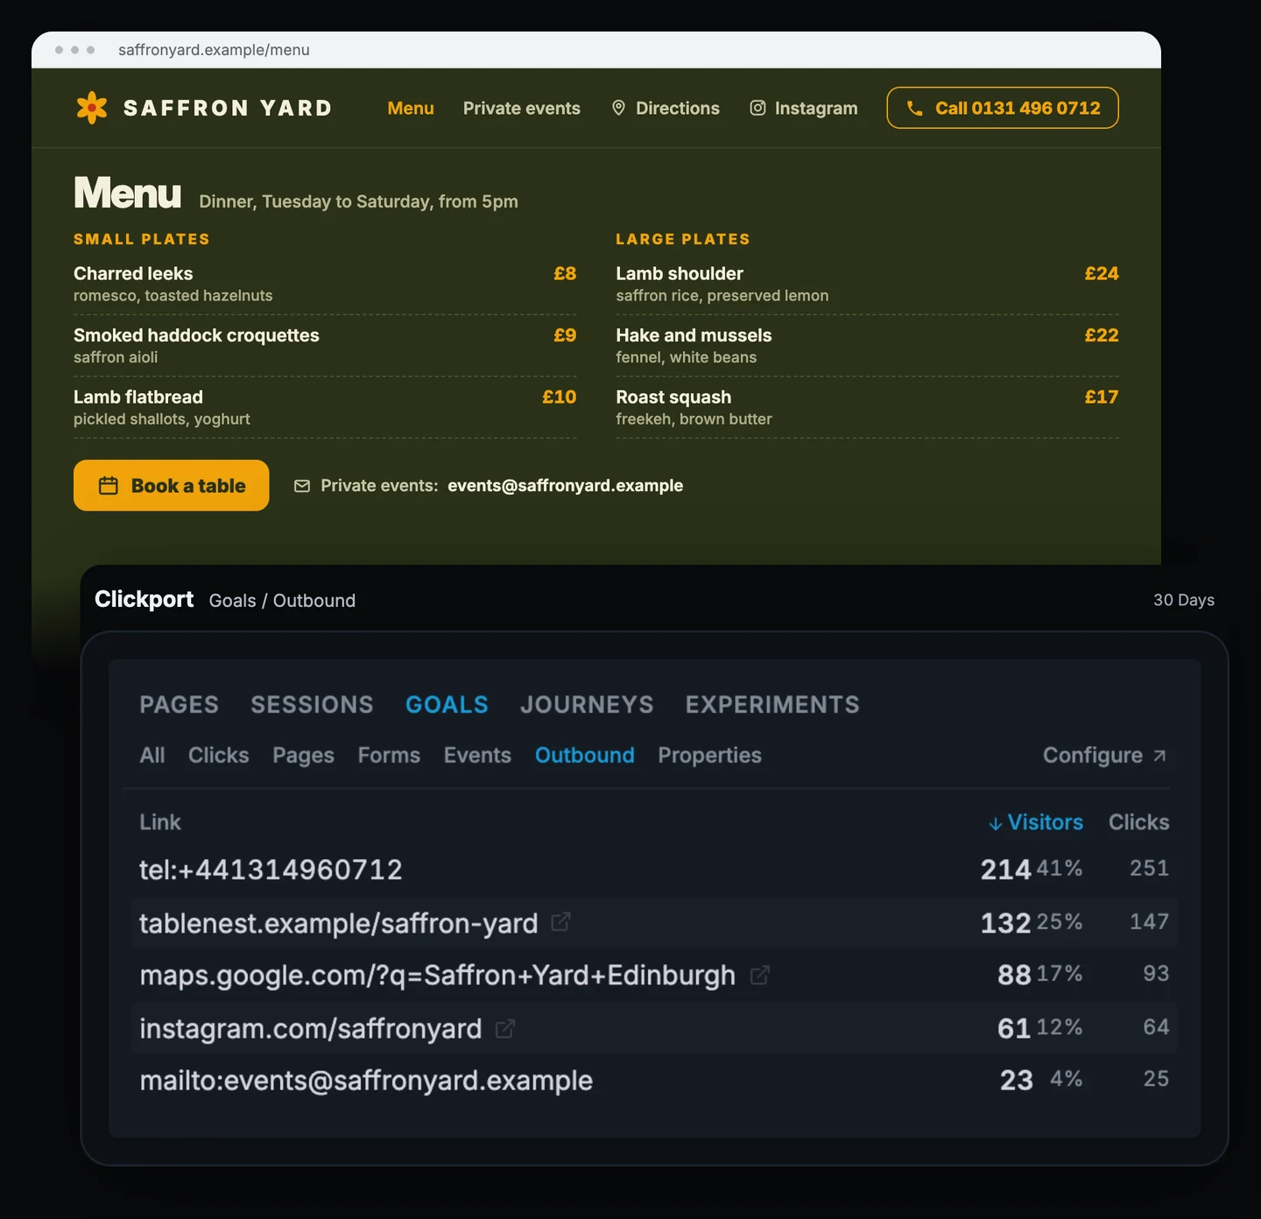
Task: Click the Clickport logo text
Action: tap(144, 599)
